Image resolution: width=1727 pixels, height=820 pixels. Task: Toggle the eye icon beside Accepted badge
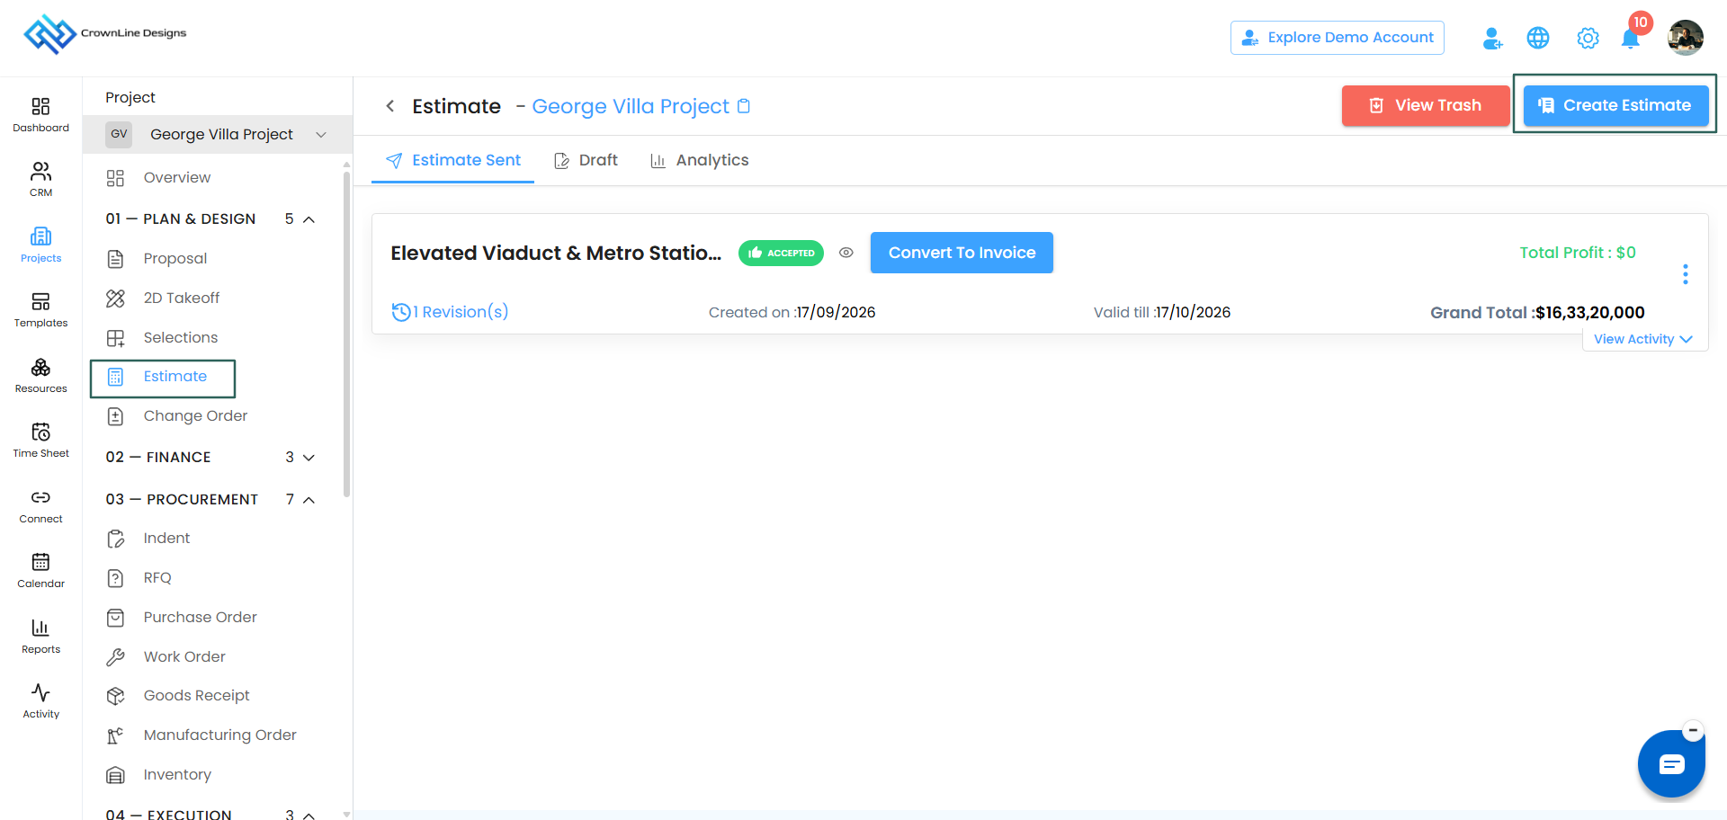pos(846,253)
